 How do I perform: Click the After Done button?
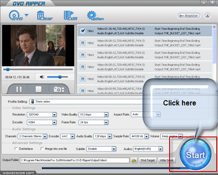[x=167, y=161]
